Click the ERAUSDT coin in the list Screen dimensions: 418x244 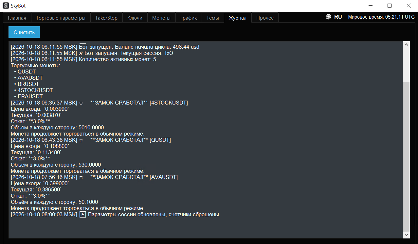[x=30, y=97]
